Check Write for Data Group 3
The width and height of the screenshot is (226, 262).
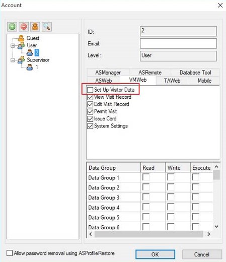tap(171, 197)
